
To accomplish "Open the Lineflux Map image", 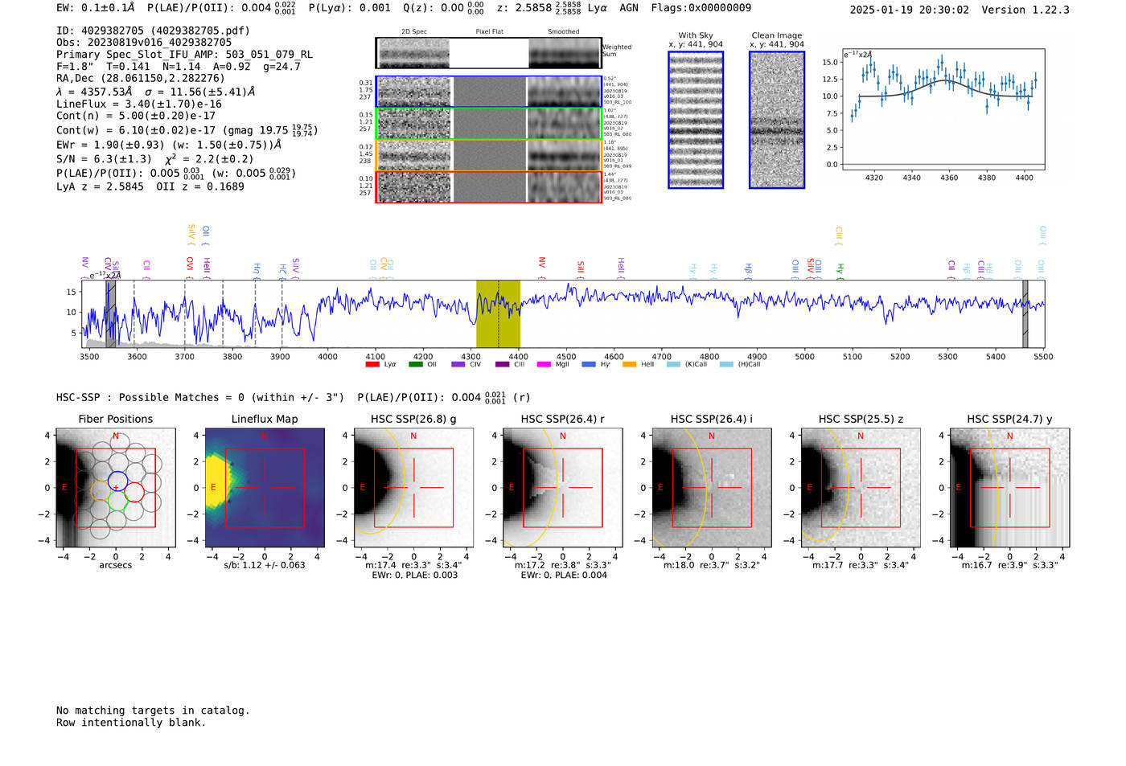I will [x=265, y=488].
